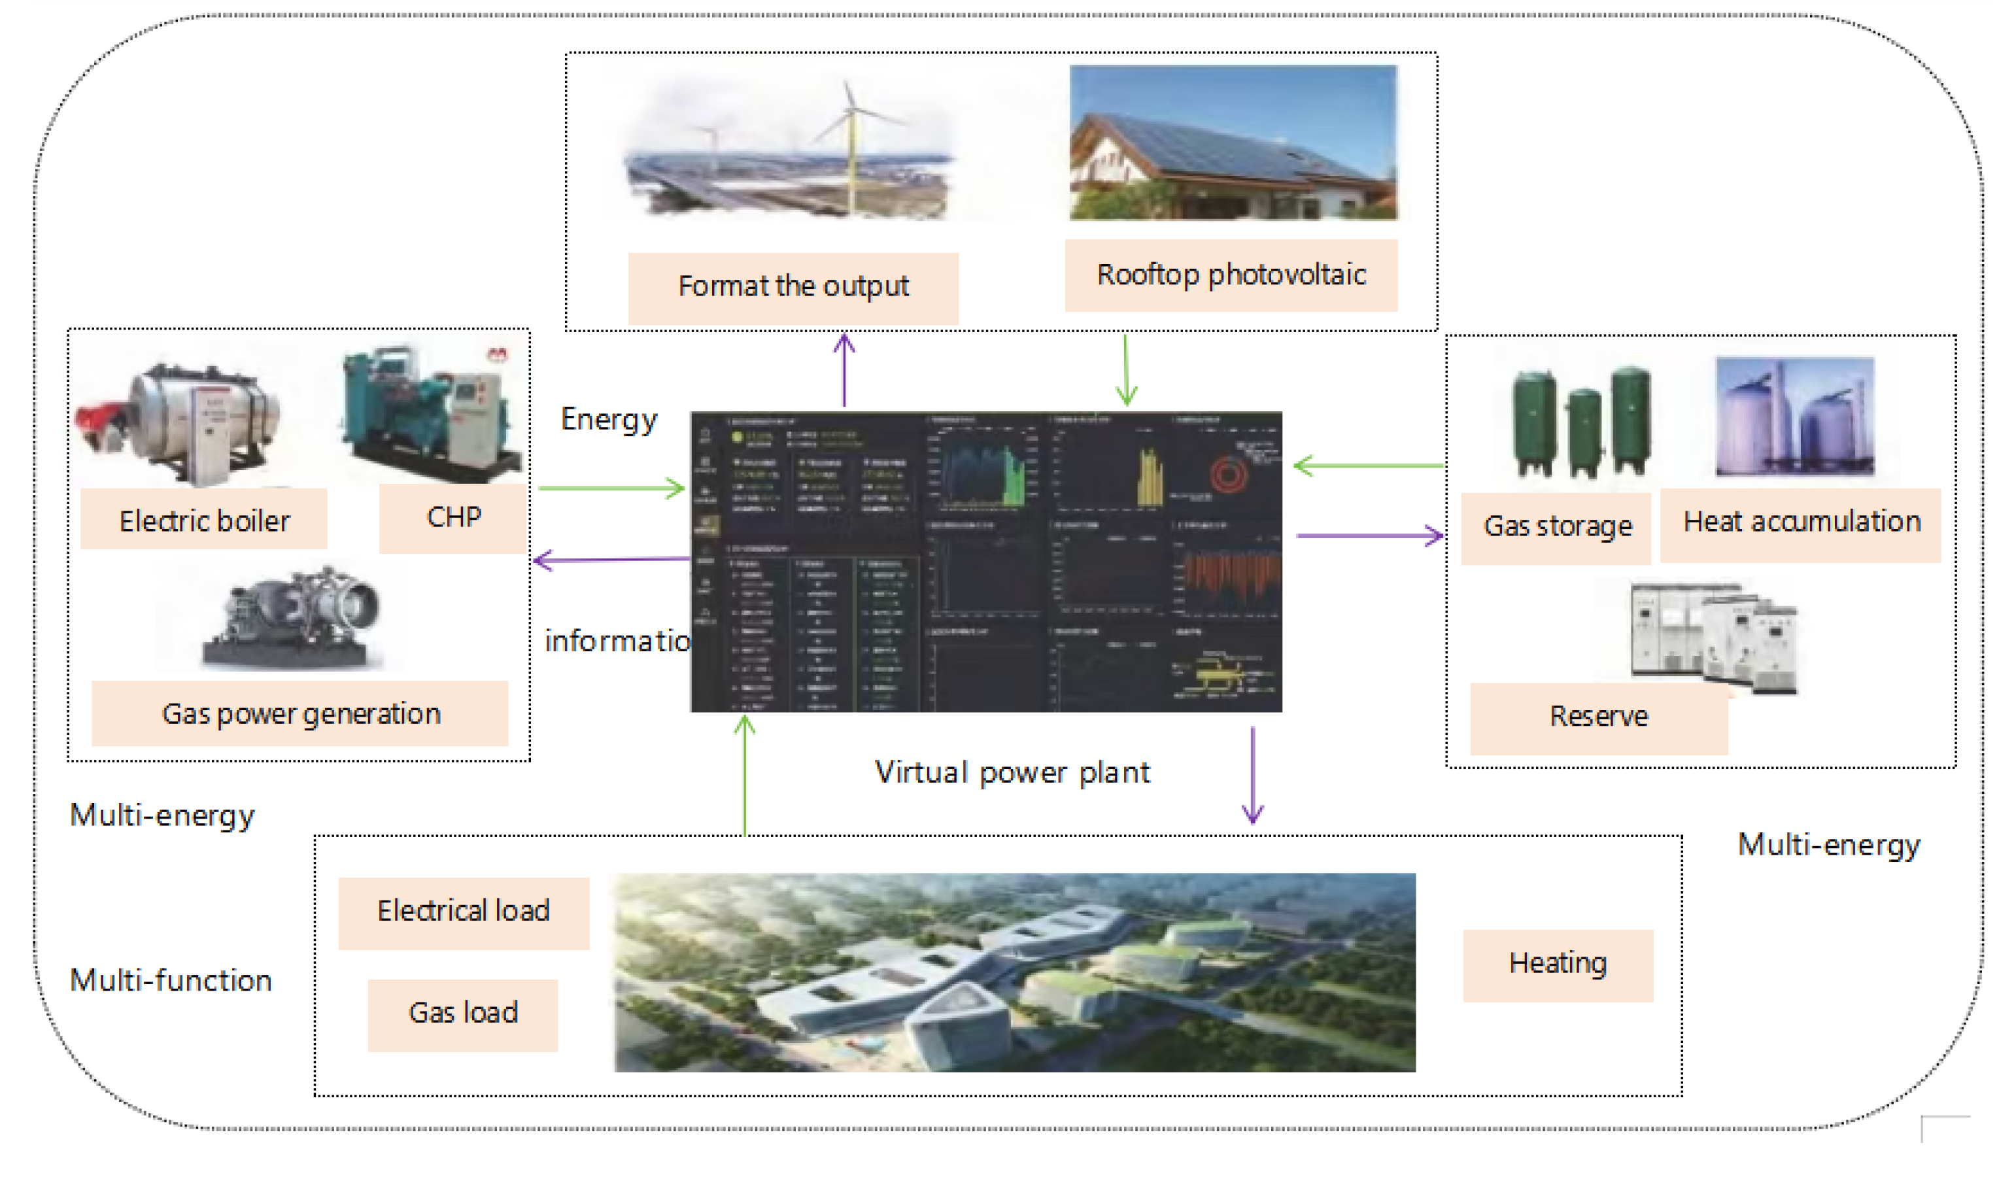Select the Electrical load box
This screenshot has width=2014, height=1177.
pos(464,913)
